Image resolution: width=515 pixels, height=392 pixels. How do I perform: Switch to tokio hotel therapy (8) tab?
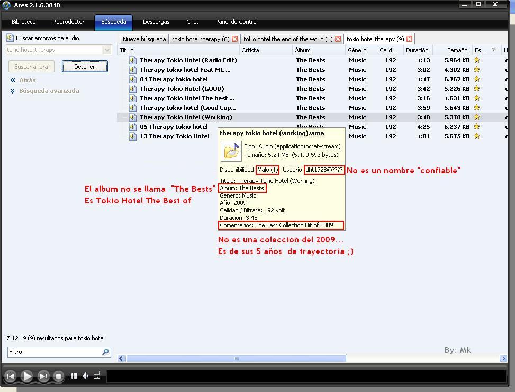(x=201, y=39)
